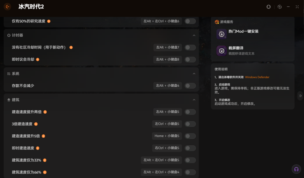Image resolution: width=304 pixels, height=178 pixels.
Task: Click info icon next to 仅有50%的研究速度
Action: click(x=49, y=21)
